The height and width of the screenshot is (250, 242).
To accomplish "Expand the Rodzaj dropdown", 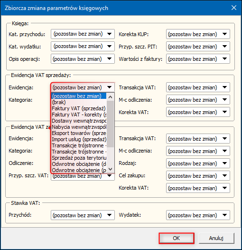I will (x=198, y=163).
